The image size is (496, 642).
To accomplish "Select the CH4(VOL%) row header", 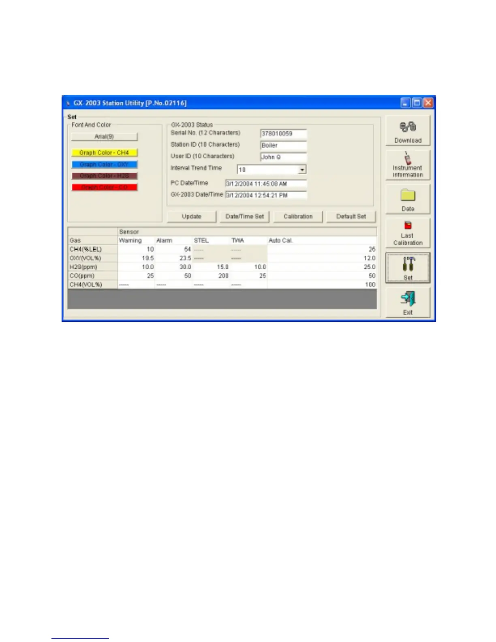I will 93,285.
